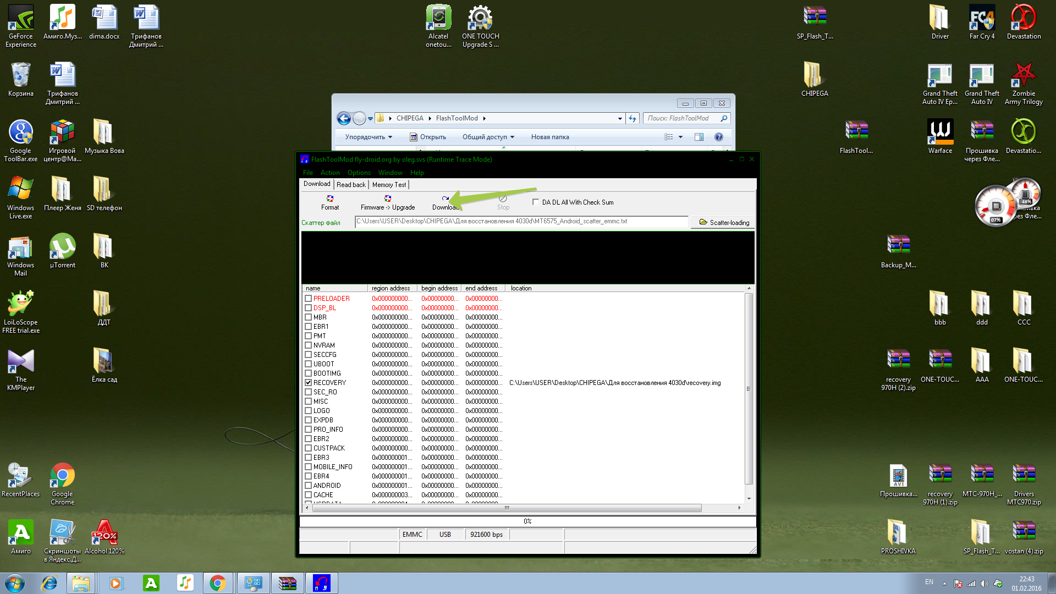Check the PRELOADER partition checkbox

(x=309, y=299)
